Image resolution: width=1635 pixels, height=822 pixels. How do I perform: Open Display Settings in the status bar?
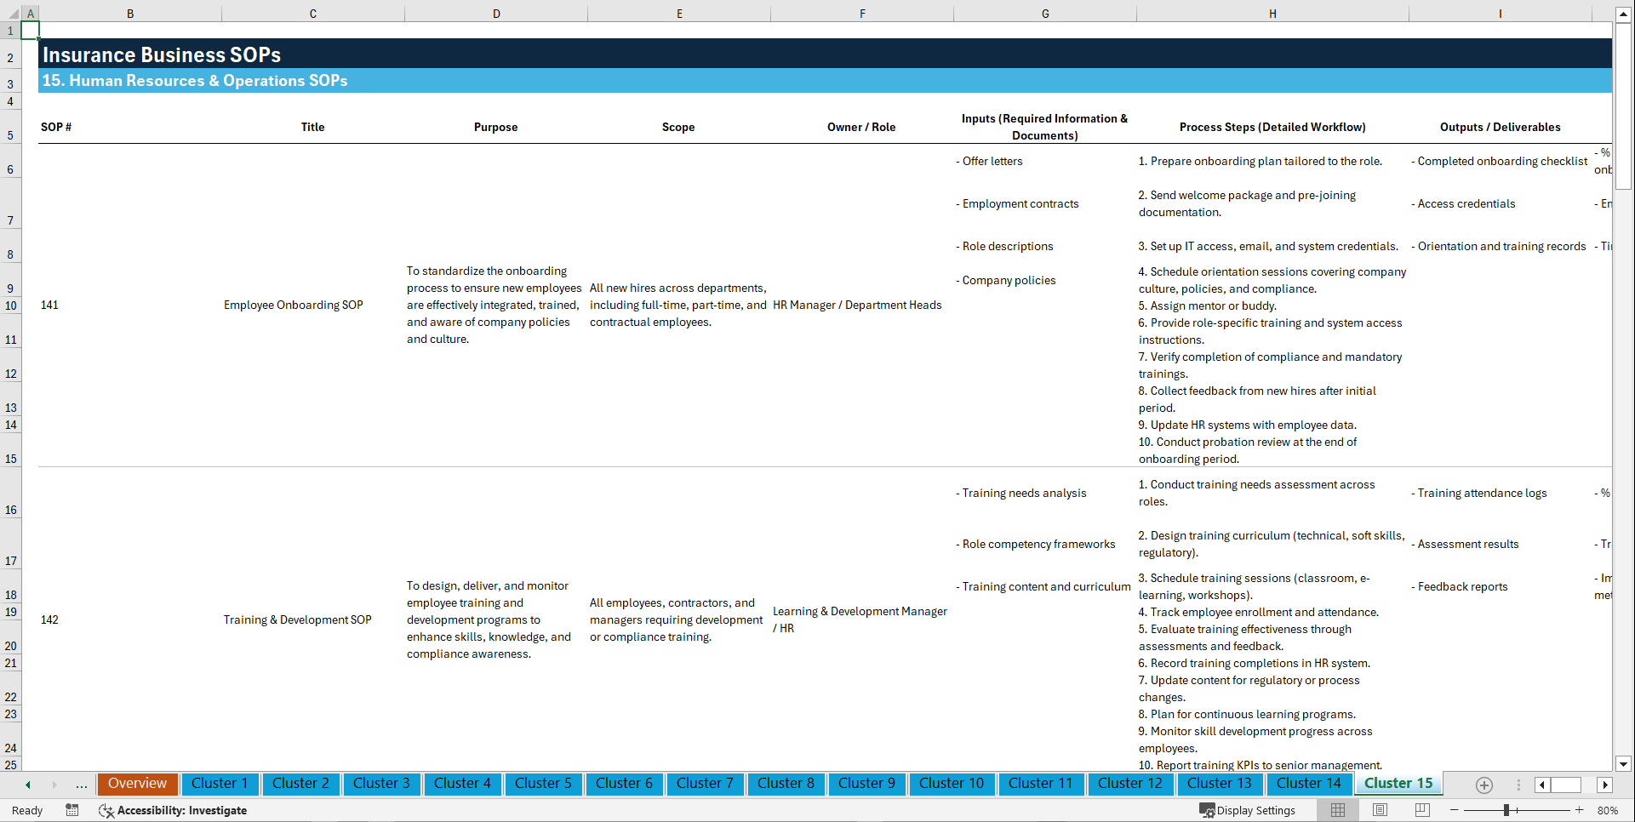click(x=1249, y=810)
